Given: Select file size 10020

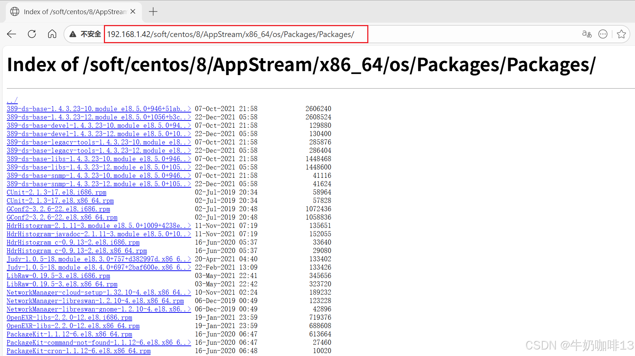Looking at the screenshot, I should pos(322,351).
